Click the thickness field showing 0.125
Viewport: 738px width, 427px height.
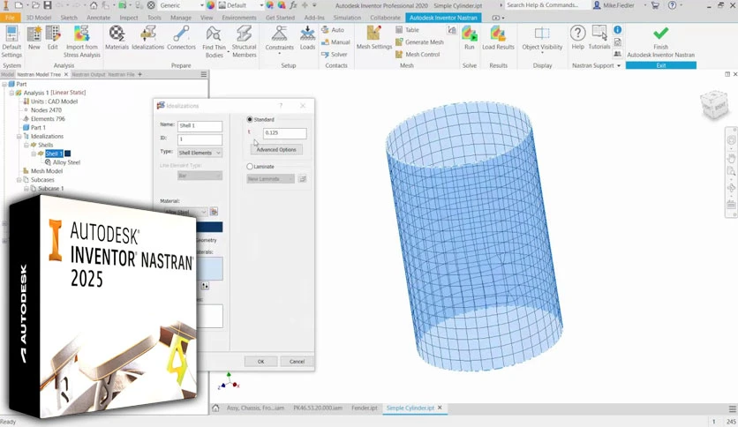click(x=285, y=133)
